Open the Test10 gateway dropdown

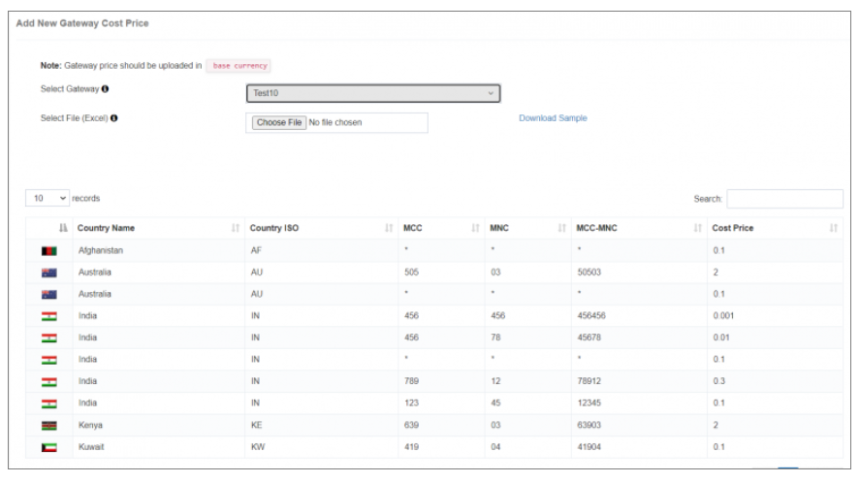[x=372, y=94]
